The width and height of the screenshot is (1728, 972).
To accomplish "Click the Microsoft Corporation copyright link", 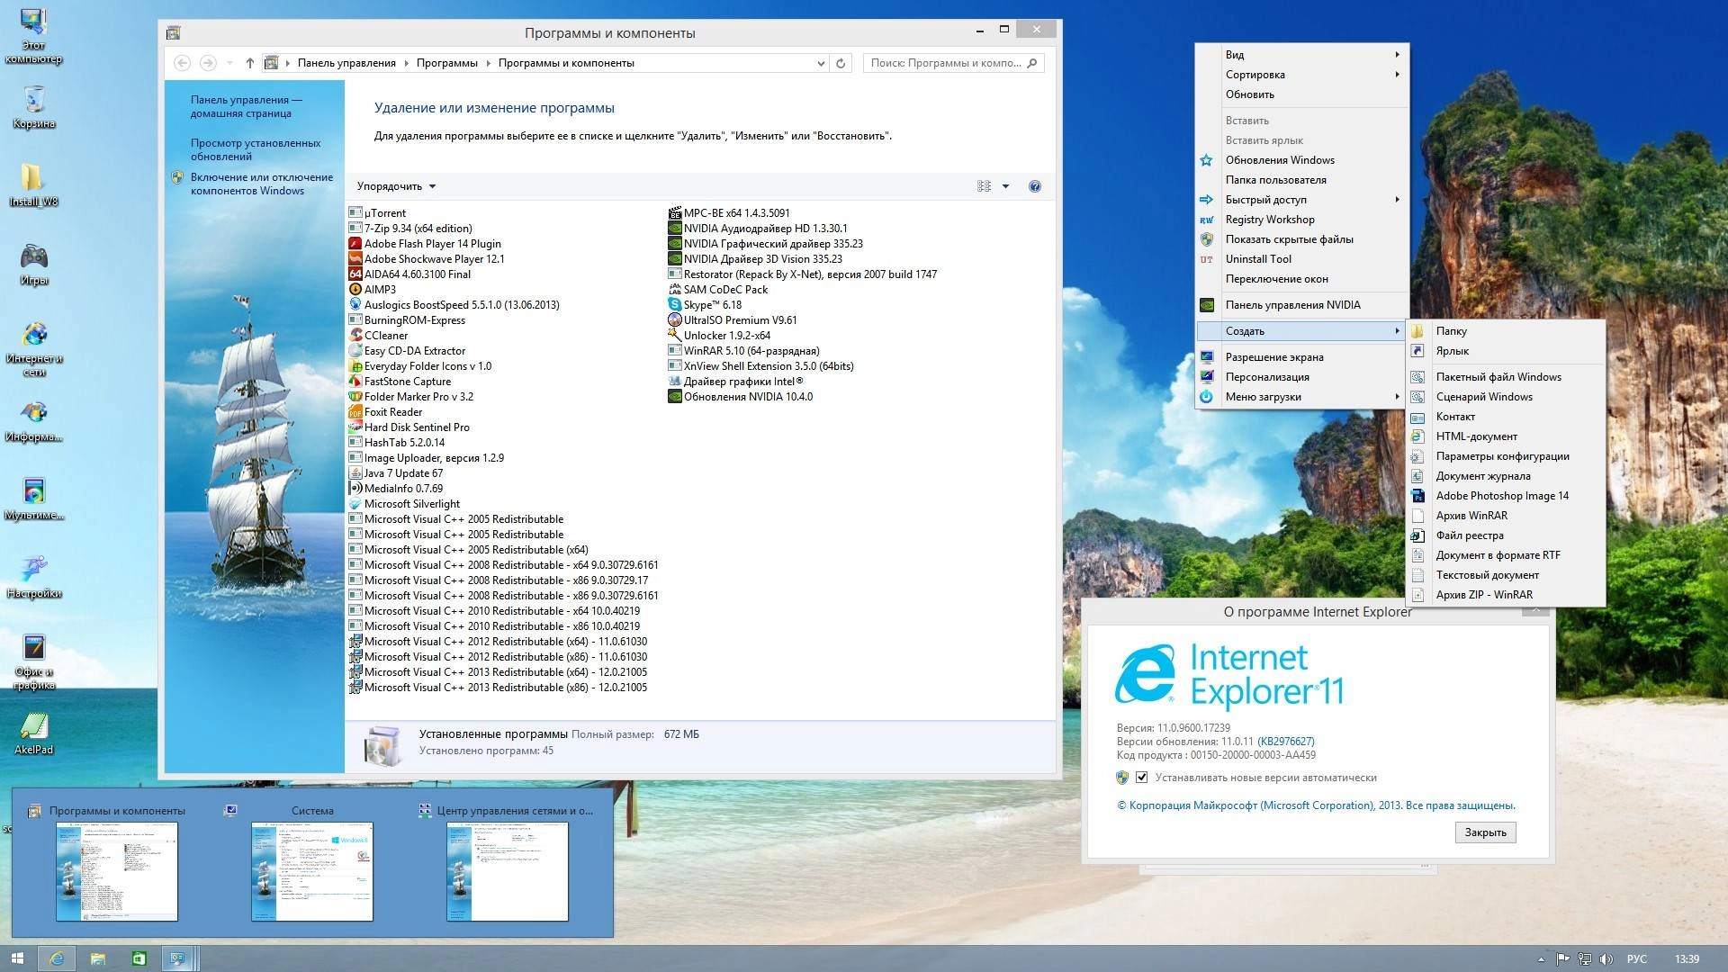I will click(x=1316, y=805).
